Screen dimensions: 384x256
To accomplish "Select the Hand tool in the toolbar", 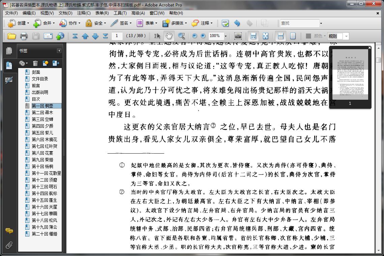I will (169, 36).
